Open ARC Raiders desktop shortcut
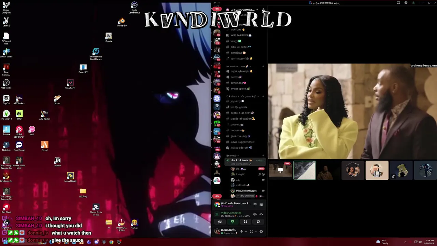This screenshot has height=246, width=437. (x=45, y=115)
